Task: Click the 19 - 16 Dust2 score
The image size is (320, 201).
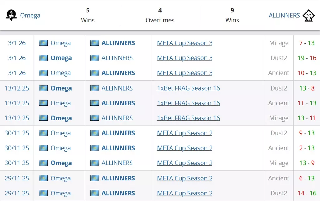Action: [x=307, y=58]
